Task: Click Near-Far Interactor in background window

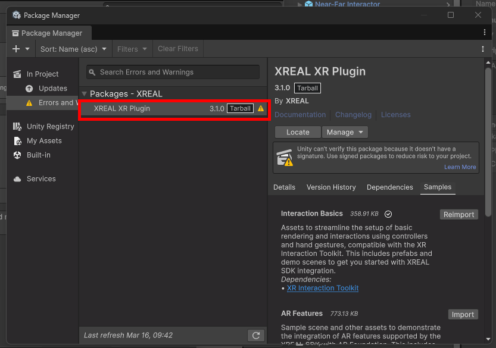Action: (x=347, y=4)
